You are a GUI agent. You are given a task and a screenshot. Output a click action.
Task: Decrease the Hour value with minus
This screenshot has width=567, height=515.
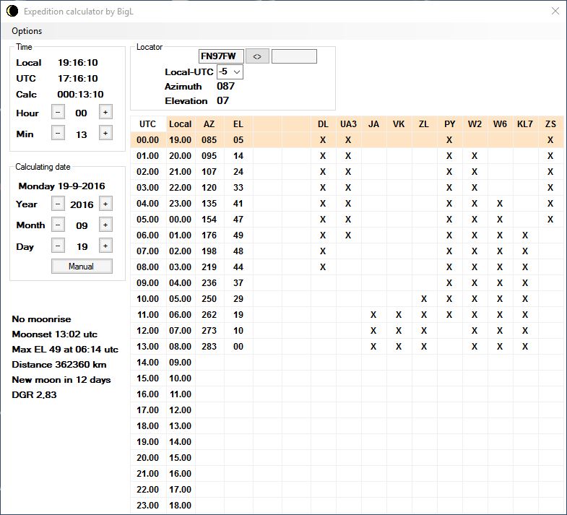click(58, 113)
